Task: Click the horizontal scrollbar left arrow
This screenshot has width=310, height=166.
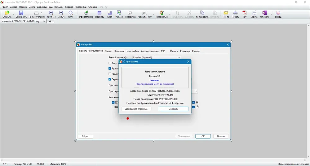Action: (2, 160)
